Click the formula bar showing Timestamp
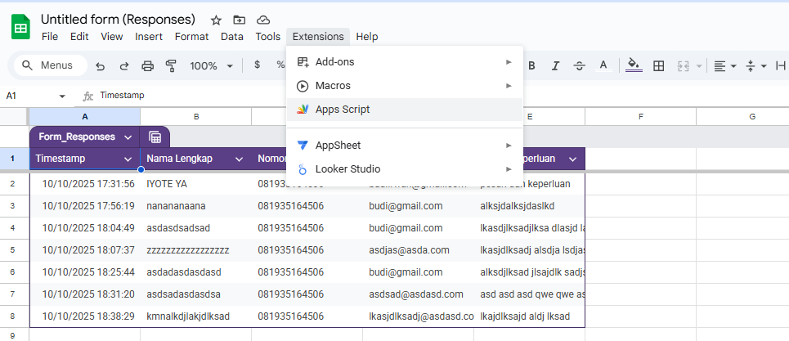 pos(433,96)
